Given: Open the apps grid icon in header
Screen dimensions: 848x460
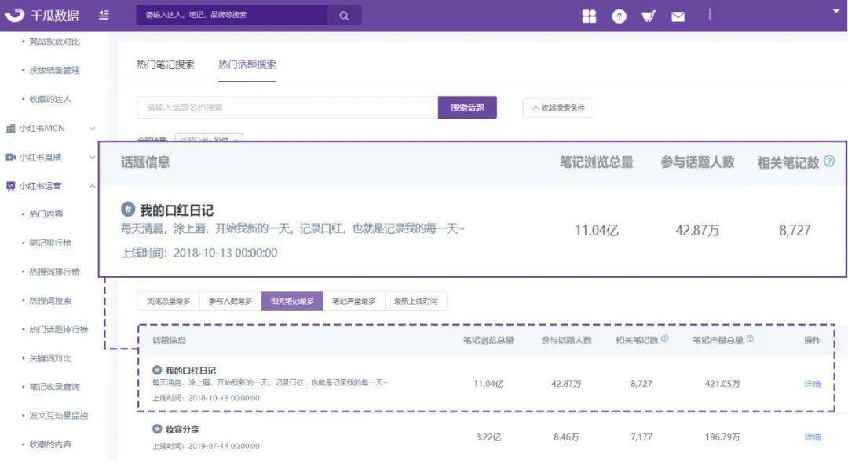Looking at the screenshot, I should point(589,16).
